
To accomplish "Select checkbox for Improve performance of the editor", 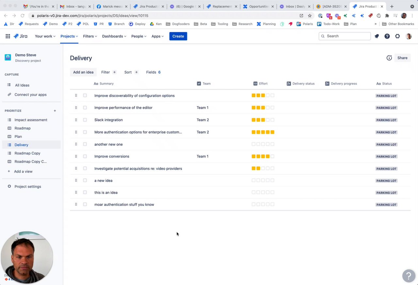I will [x=85, y=107].
